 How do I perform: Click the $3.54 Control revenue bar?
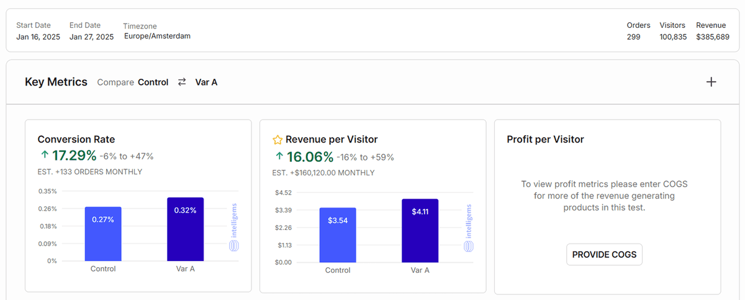tap(338, 234)
